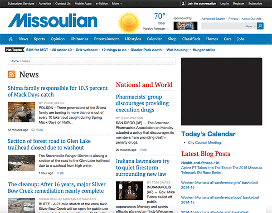Open comments bubble for Shima family story
Viewport: 272px width, 213px height.
click(x=37, y=130)
